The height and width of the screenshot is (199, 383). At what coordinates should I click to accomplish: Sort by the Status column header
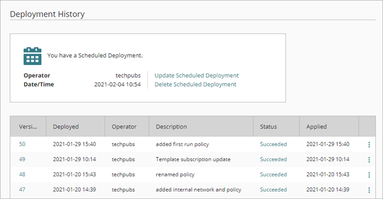[277, 127]
